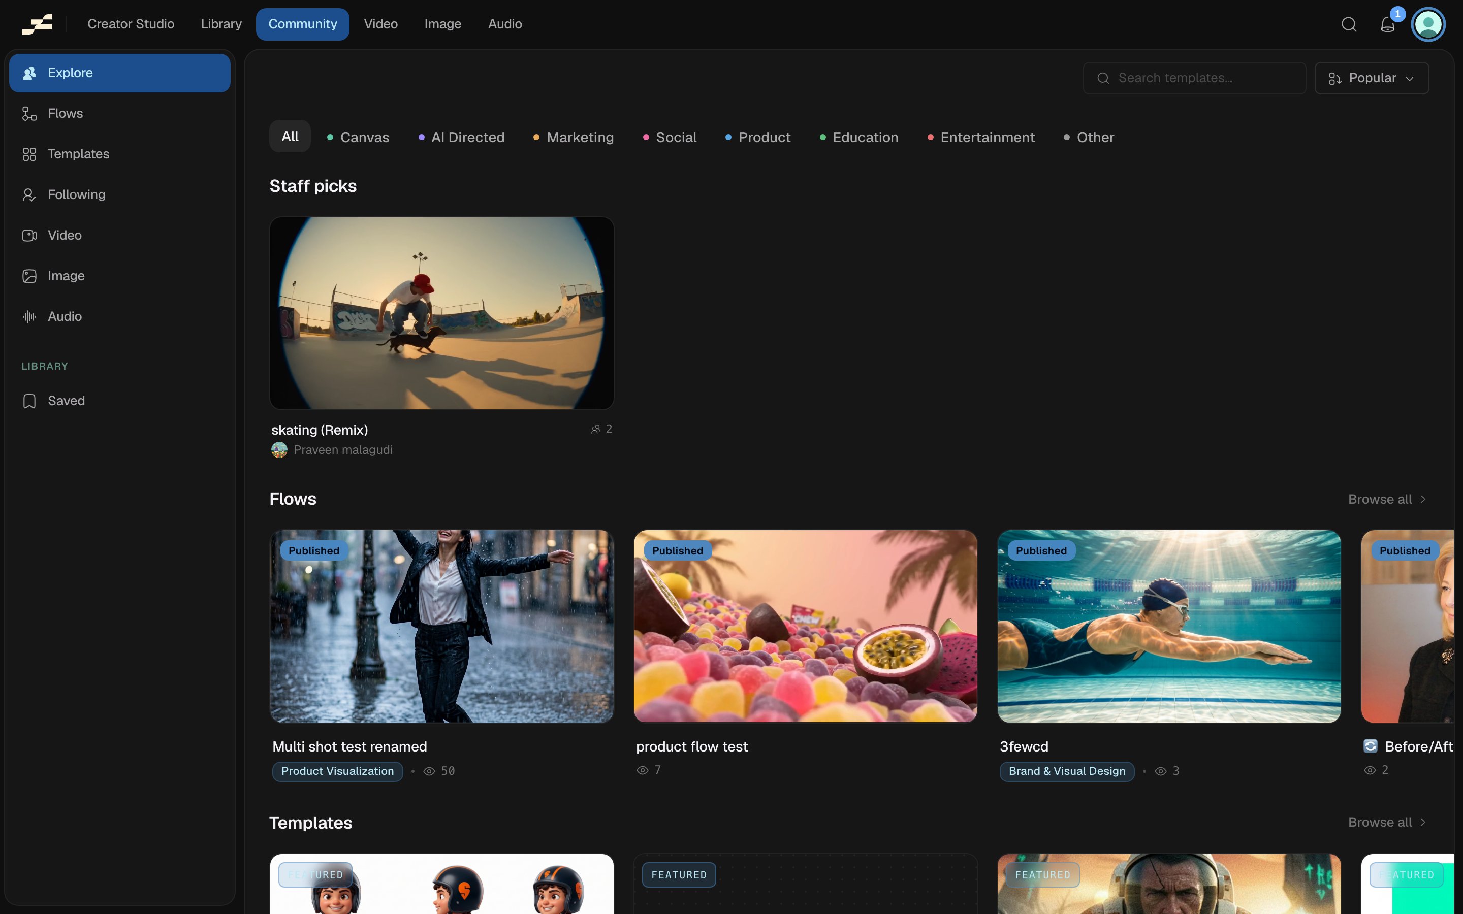Image resolution: width=1463 pixels, height=914 pixels.
Task: Open the search icon in top bar
Action: pyautogui.click(x=1349, y=24)
